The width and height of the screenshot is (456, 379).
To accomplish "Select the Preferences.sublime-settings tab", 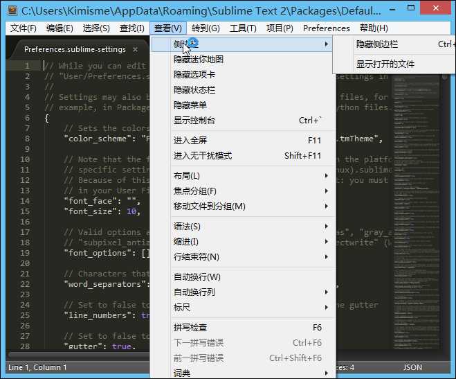I will click(x=75, y=49).
